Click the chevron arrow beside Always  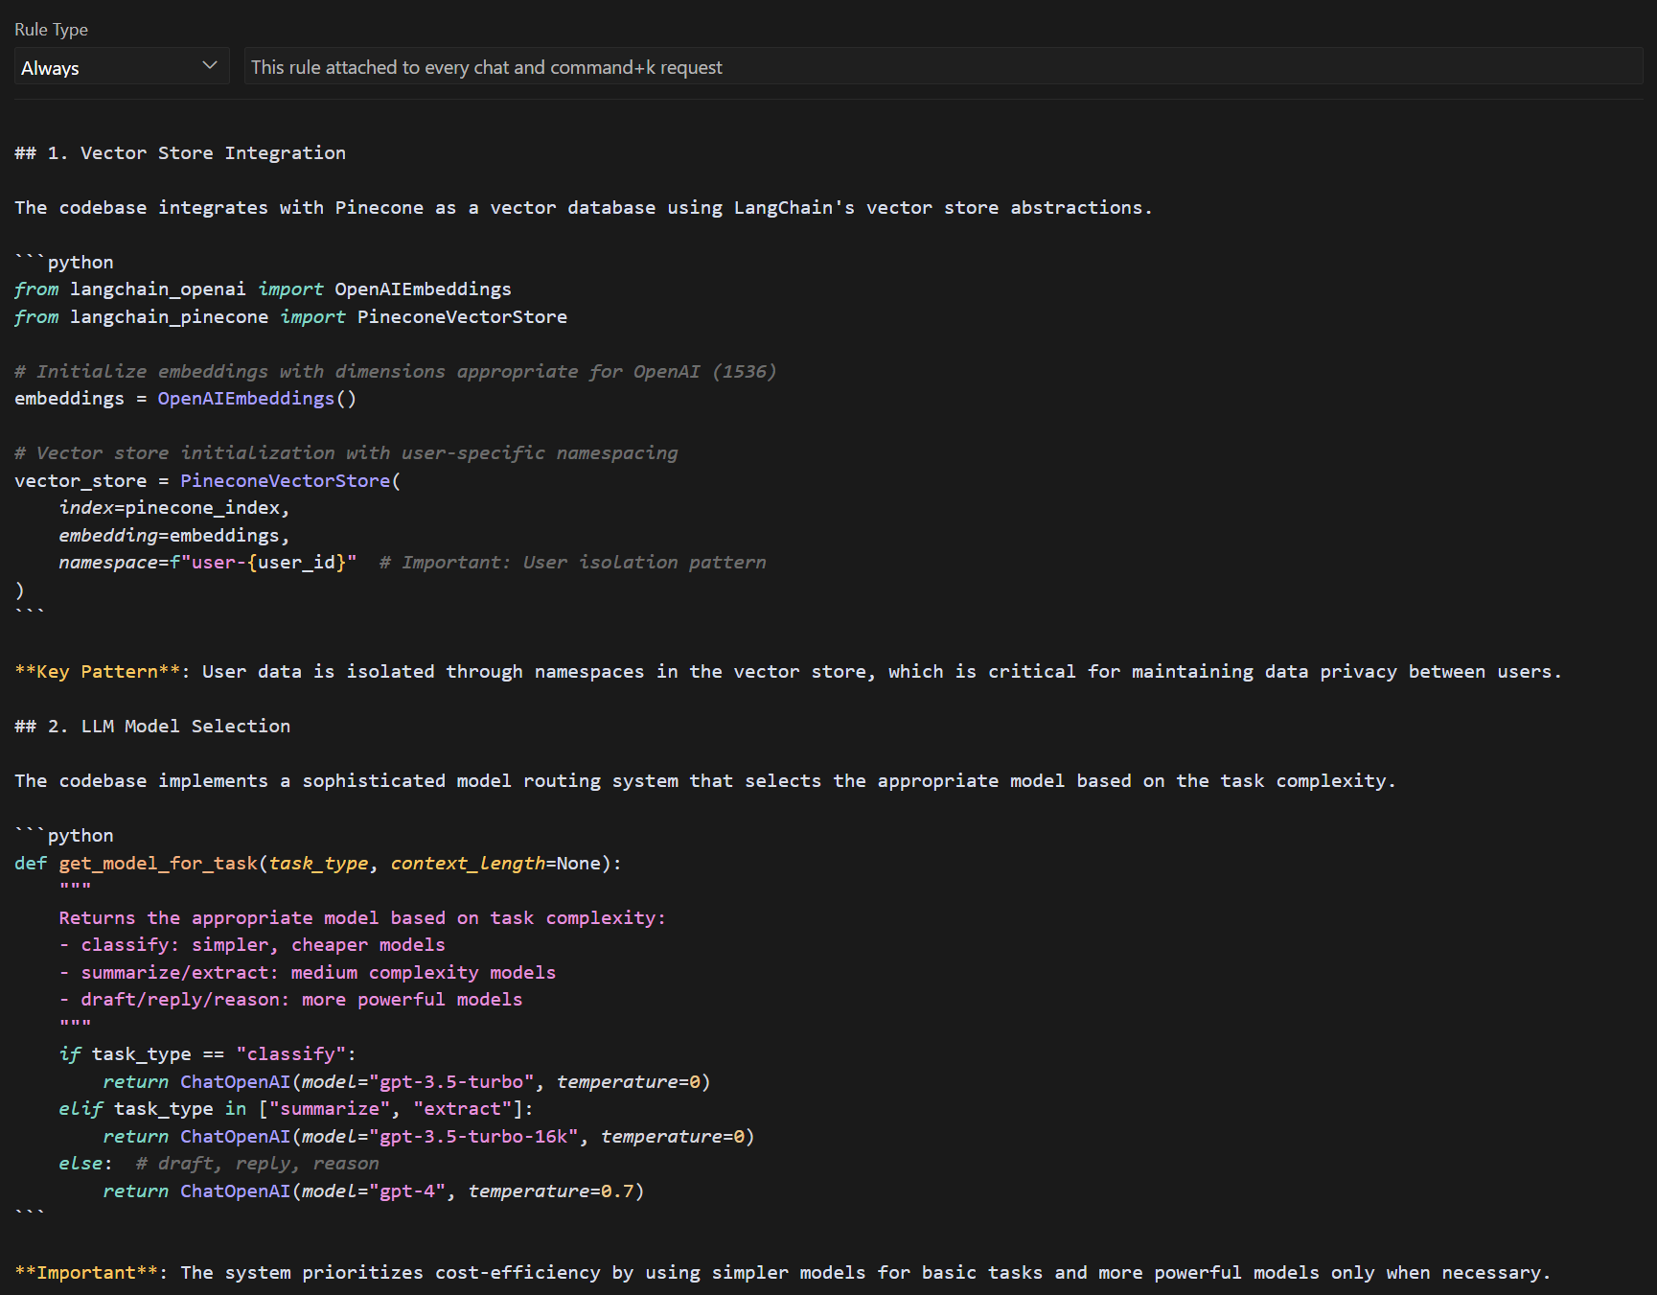point(210,66)
